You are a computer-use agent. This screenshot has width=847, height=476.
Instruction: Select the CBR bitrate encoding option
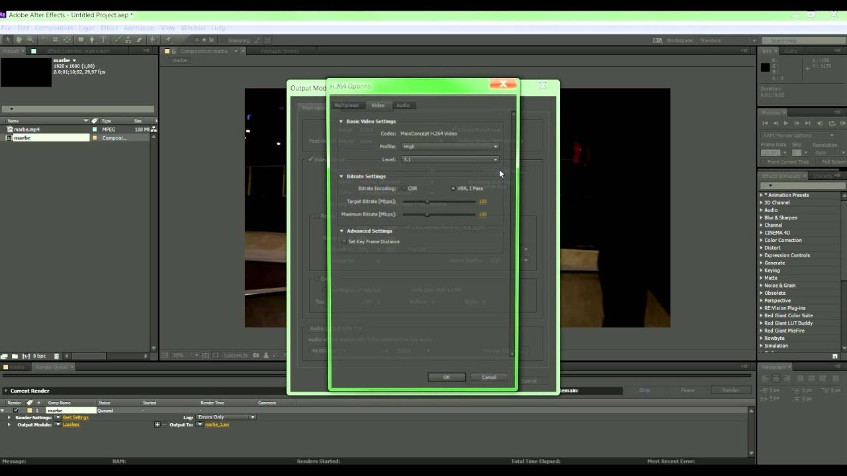point(404,188)
